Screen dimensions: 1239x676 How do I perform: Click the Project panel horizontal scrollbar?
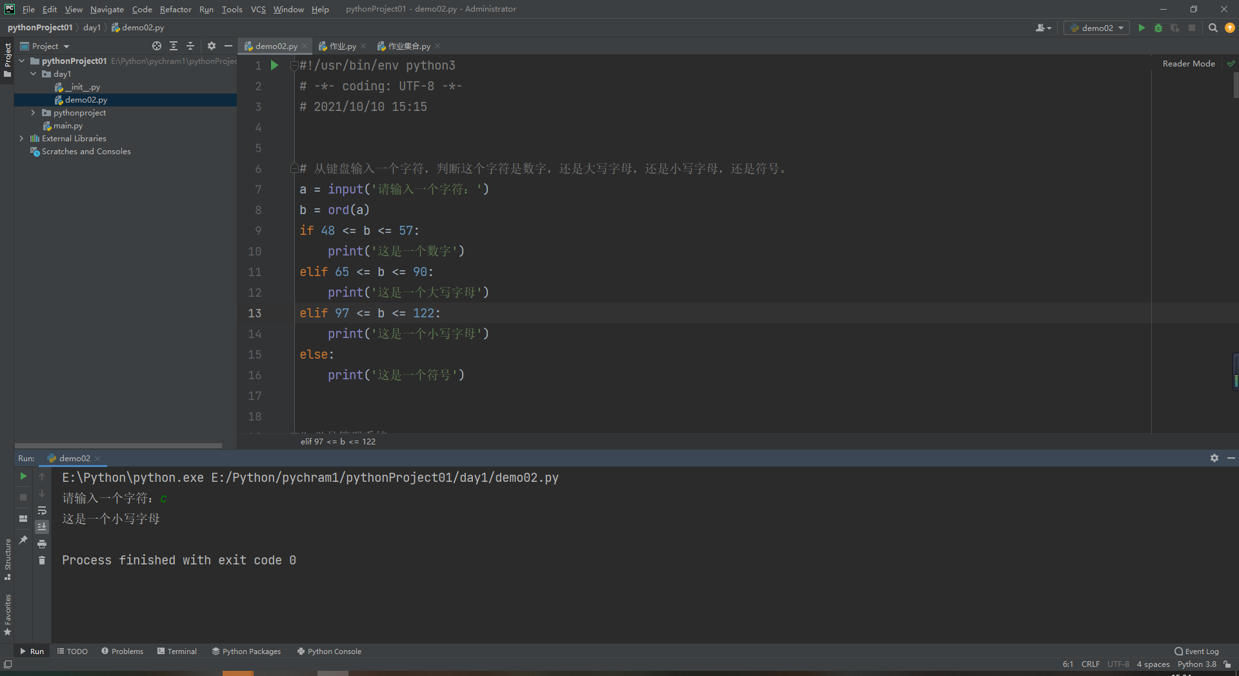tap(118, 445)
